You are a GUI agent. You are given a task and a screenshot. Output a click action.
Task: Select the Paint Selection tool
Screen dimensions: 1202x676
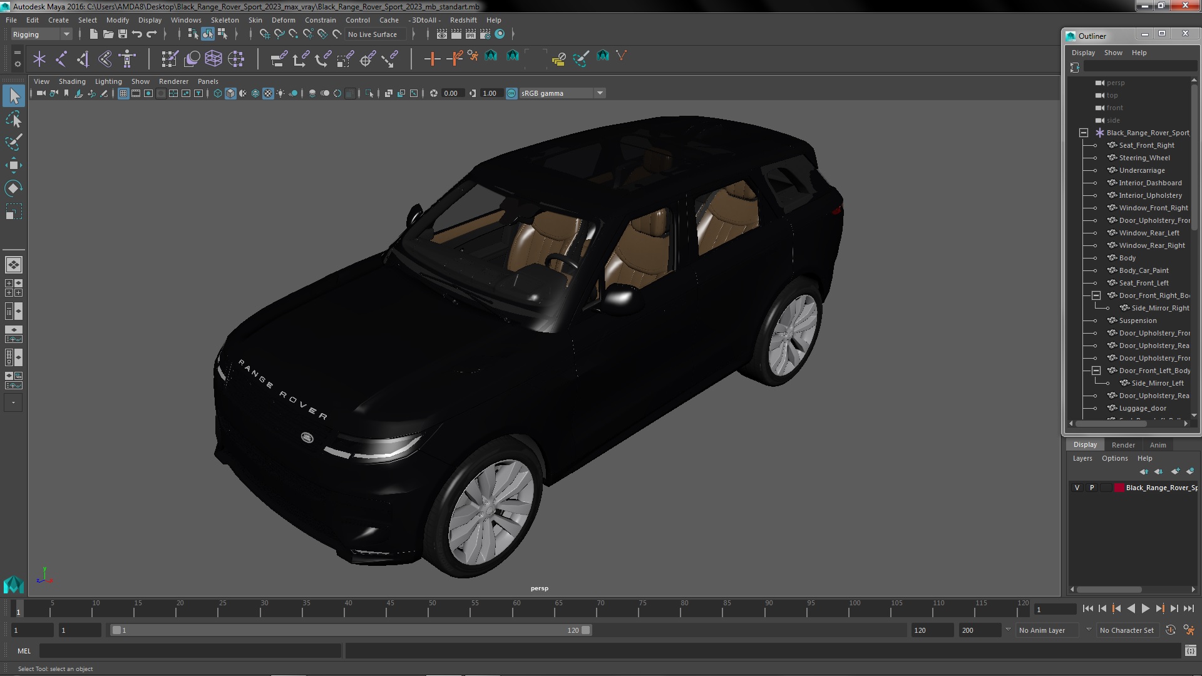pyautogui.click(x=13, y=142)
